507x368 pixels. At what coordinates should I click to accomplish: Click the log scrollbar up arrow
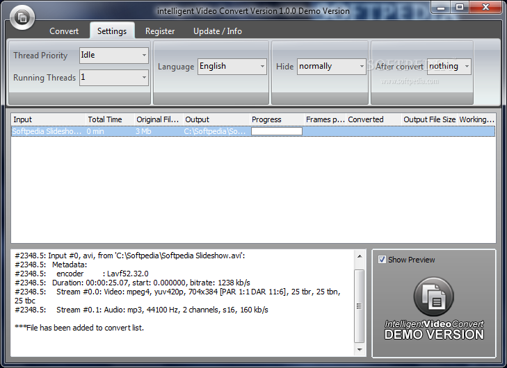tap(360, 256)
